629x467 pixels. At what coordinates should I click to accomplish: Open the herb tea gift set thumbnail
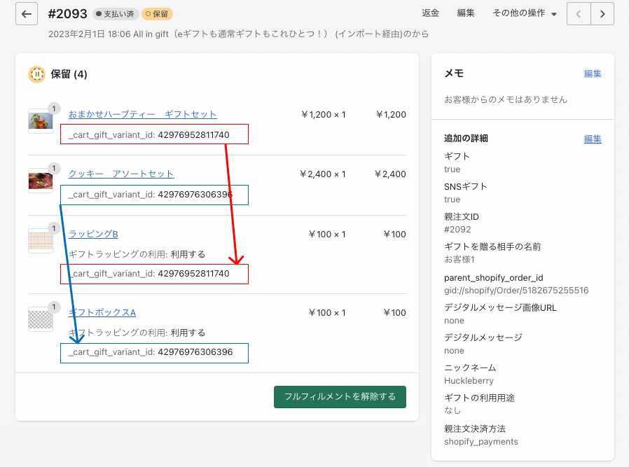[x=40, y=121]
